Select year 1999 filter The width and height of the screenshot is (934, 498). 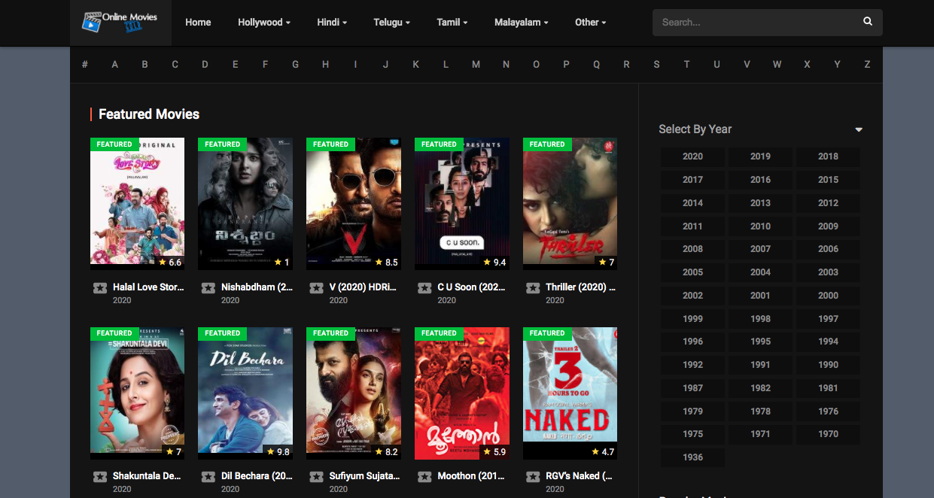pyautogui.click(x=692, y=319)
